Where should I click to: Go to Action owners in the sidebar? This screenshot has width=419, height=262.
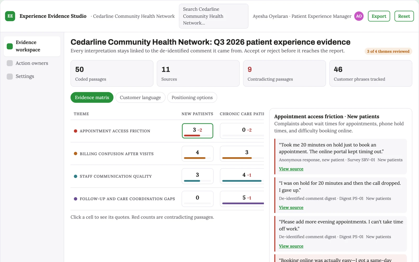[32, 63]
